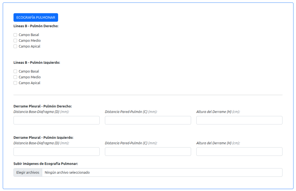Click left lung Distancia Pared-Pulmón field
Viewport: 296px width, 191px height.
(x=148, y=151)
